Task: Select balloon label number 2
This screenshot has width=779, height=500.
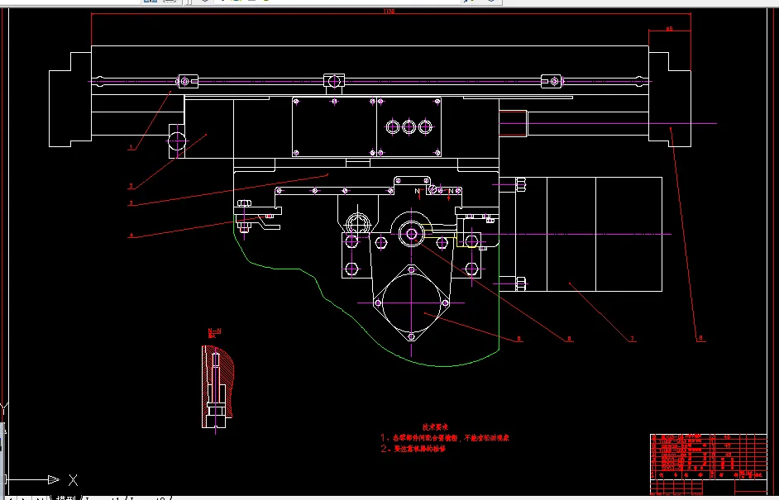Action: pos(131,186)
